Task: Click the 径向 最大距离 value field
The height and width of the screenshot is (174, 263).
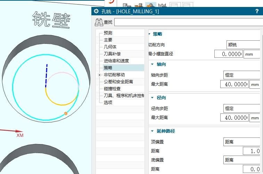Action: 234,117
